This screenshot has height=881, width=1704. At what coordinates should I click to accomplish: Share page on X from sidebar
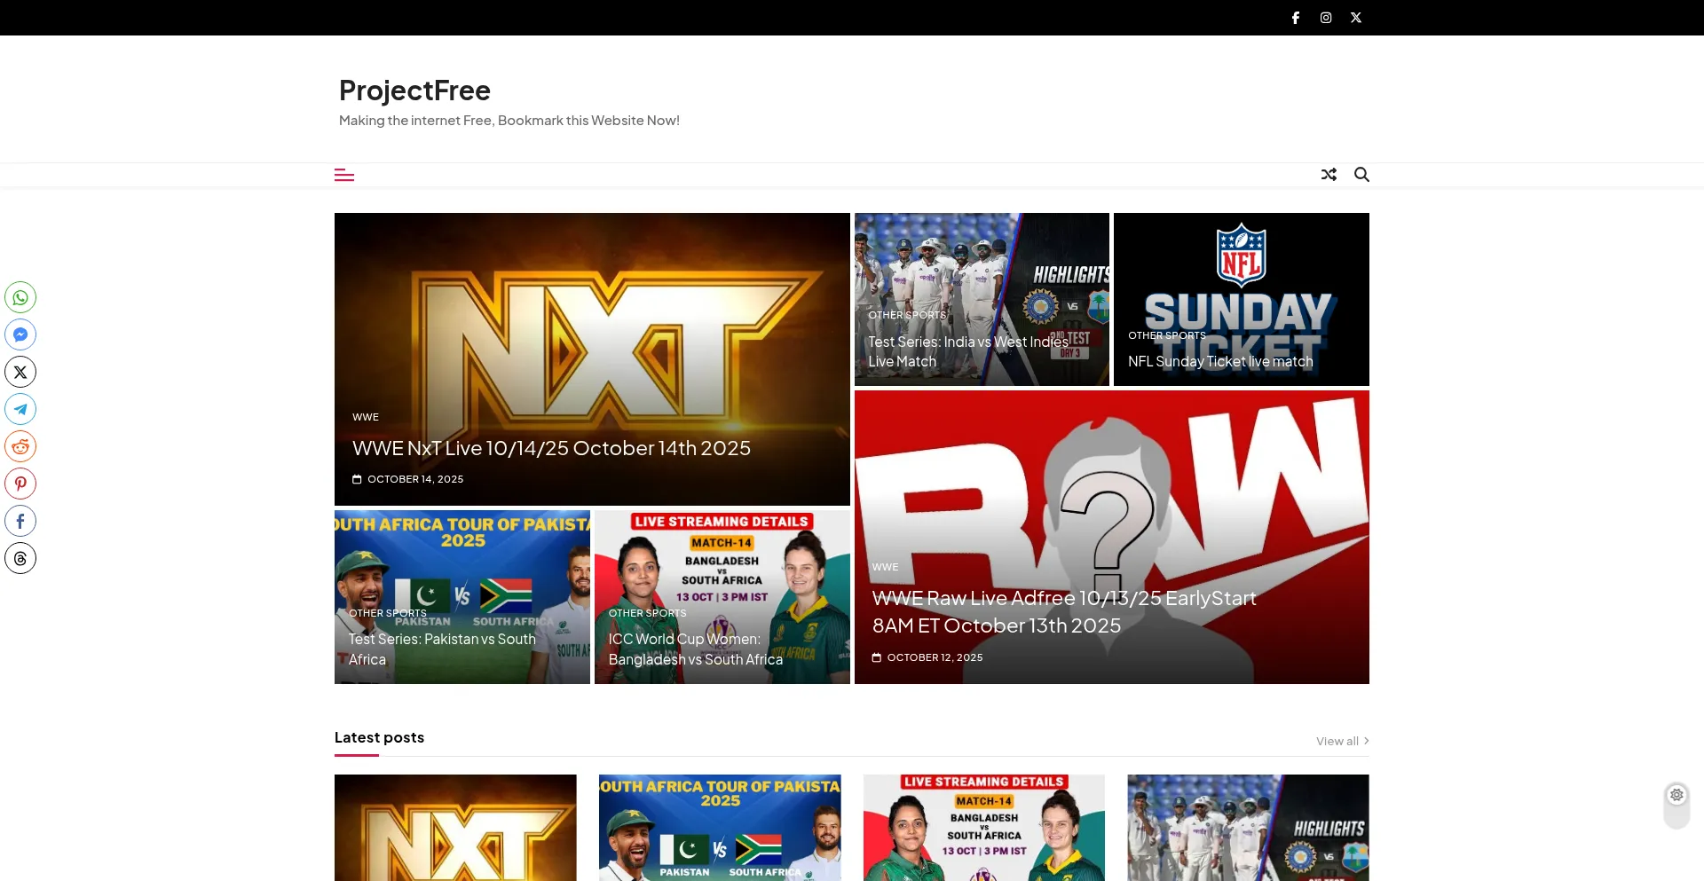pos(20,372)
